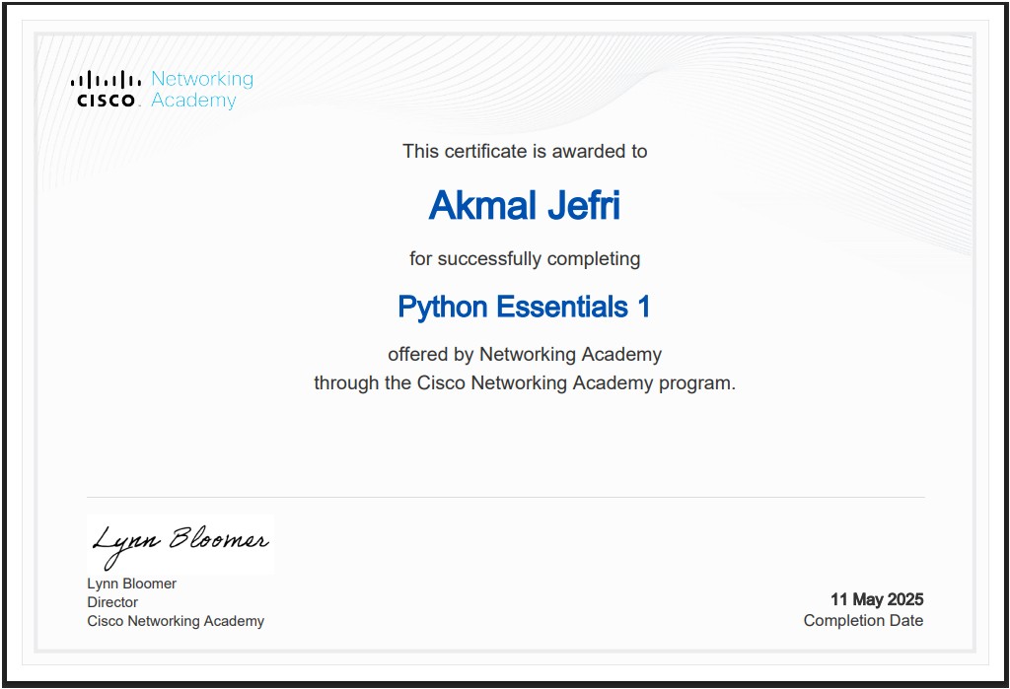This screenshot has width=1010, height=689.
Task: Click the recipient name Akmal Jefri
Action: [x=525, y=205]
